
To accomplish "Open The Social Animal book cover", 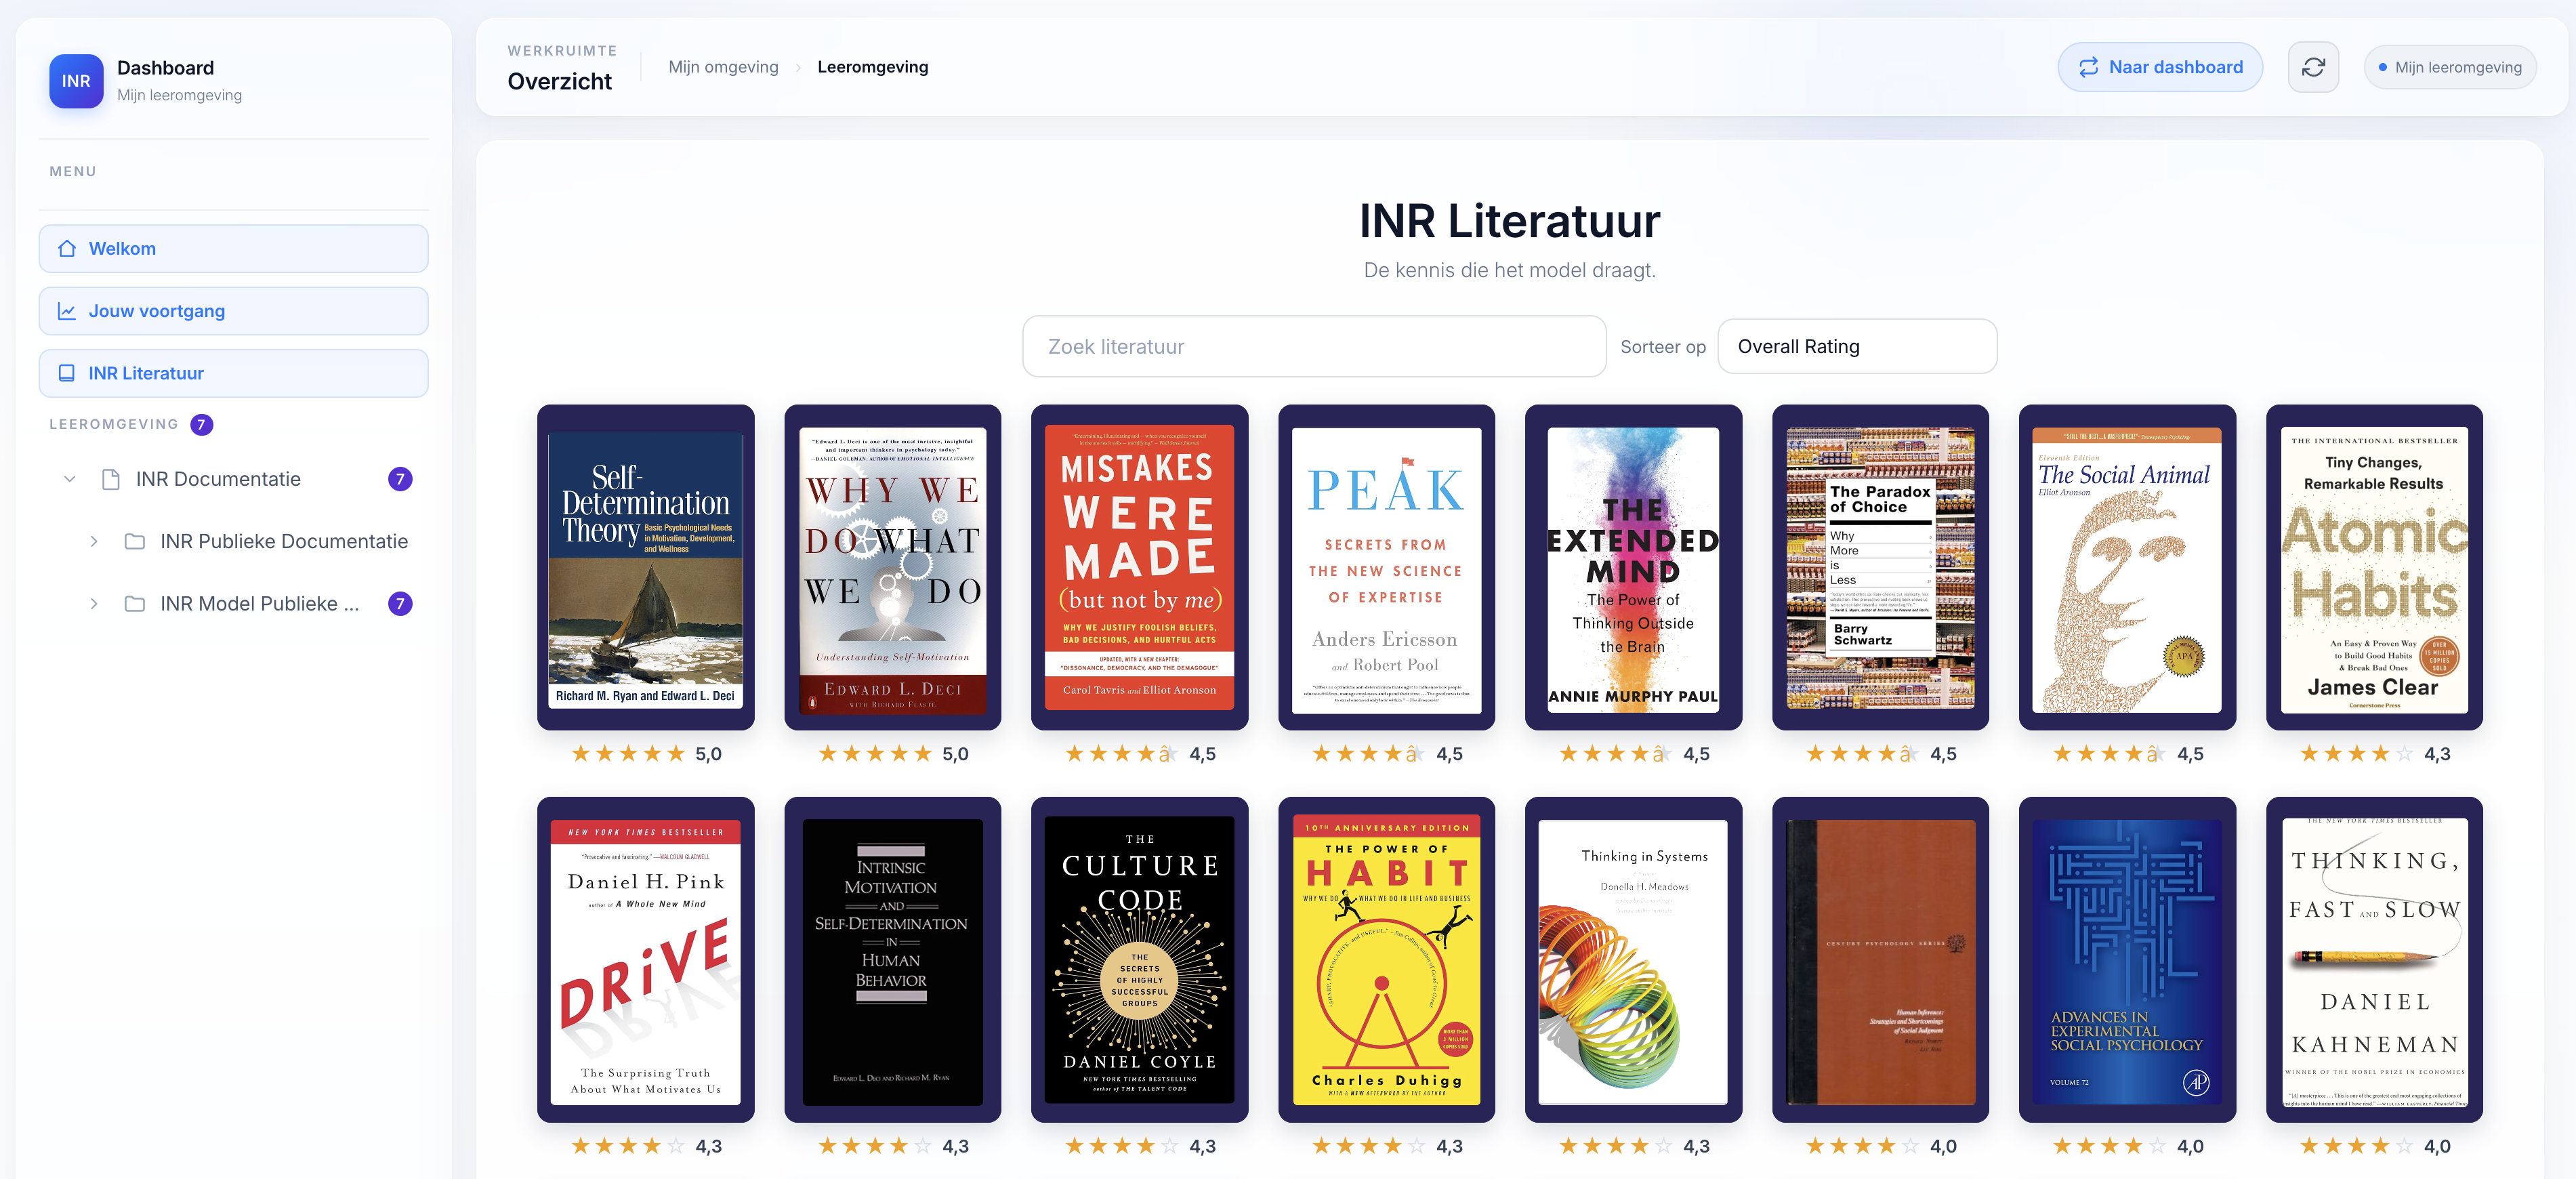I will tap(2127, 567).
